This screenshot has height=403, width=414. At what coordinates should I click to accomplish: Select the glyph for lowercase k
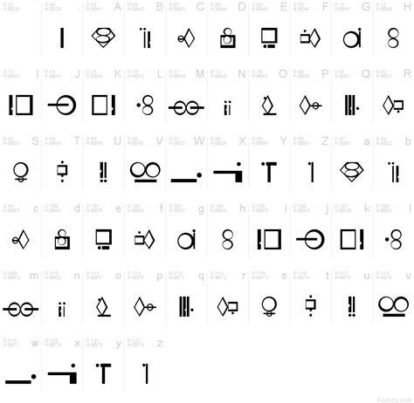(x=352, y=240)
